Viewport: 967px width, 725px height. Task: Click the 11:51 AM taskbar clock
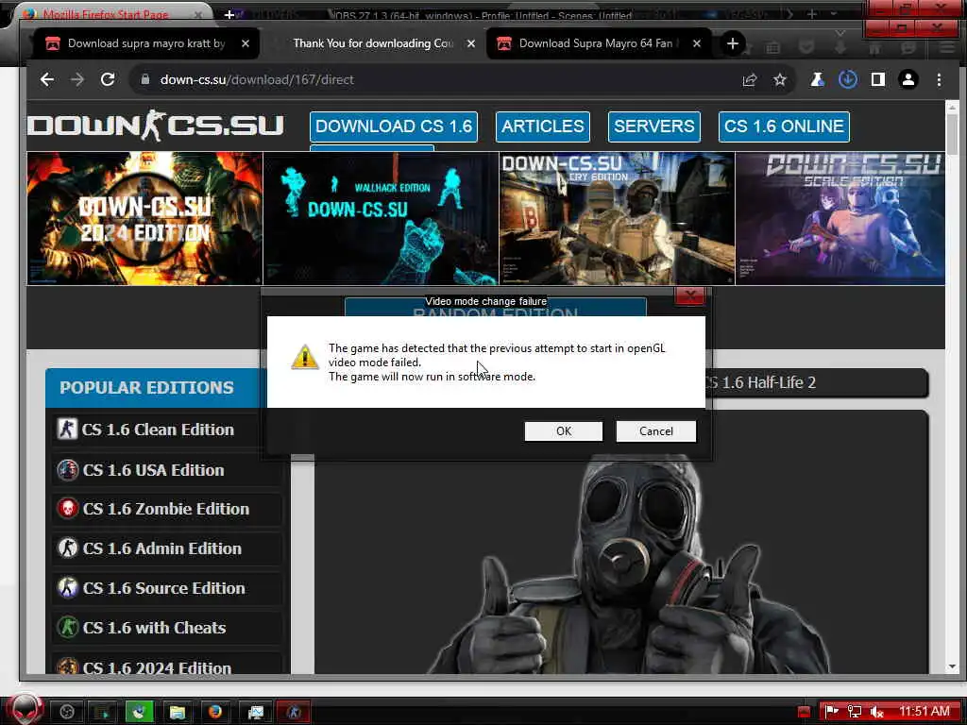(924, 712)
